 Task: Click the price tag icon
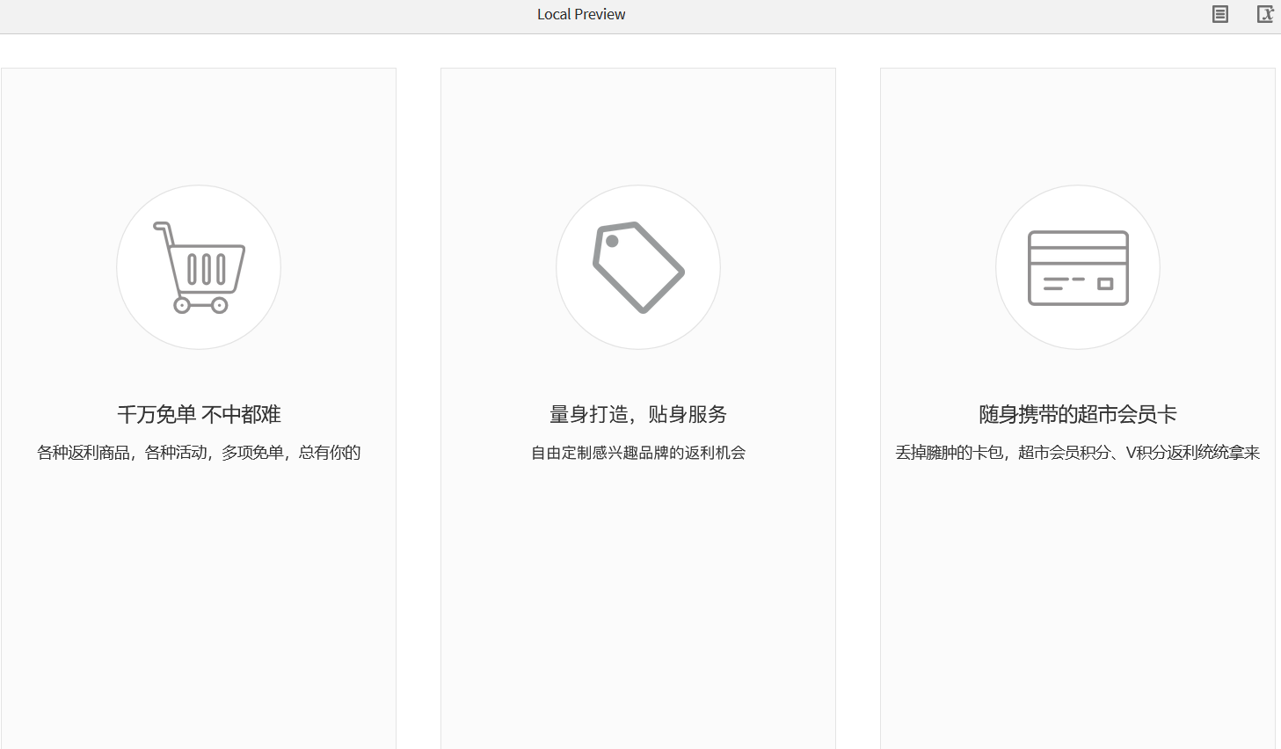(638, 267)
